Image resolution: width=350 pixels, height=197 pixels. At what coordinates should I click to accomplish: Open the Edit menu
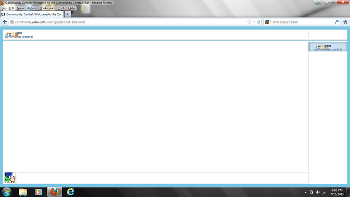click(11, 8)
